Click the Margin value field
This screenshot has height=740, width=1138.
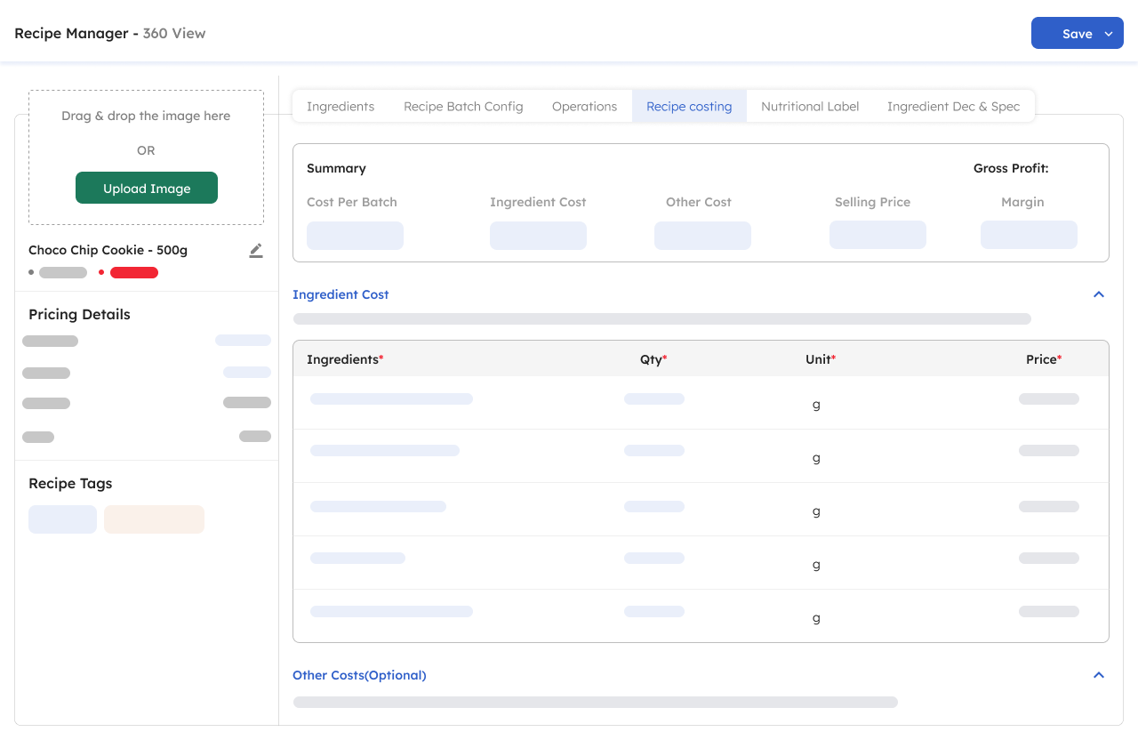(x=1029, y=236)
